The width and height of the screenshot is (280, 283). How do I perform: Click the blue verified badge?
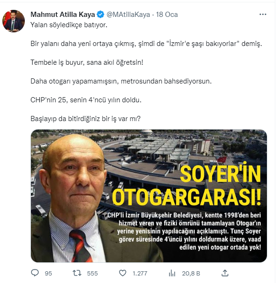pos(101,15)
